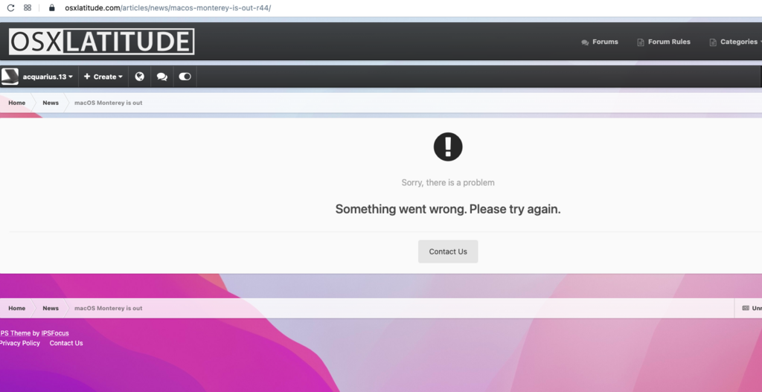
Task: Click 'Sorry, there is a problem' text
Action: tap(448, 183)
